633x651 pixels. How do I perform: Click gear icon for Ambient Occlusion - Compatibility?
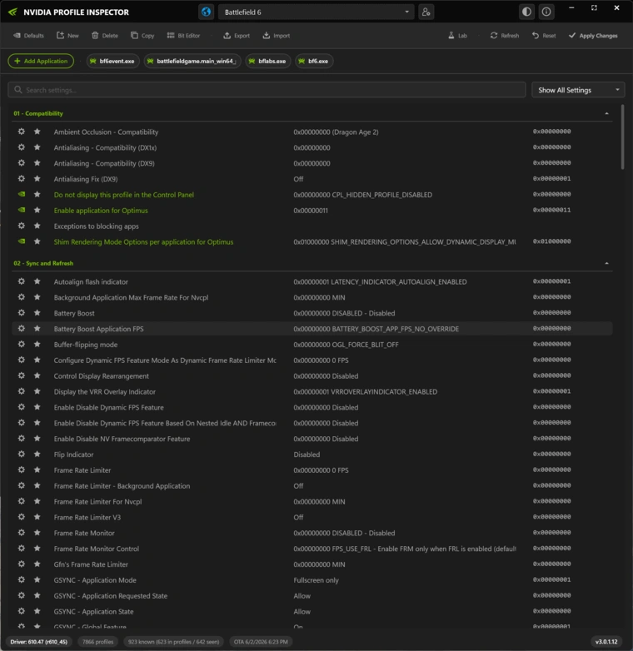click(x=21, y=132)
